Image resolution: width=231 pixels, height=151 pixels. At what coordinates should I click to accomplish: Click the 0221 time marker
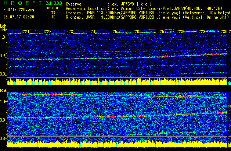coord(25,32)
